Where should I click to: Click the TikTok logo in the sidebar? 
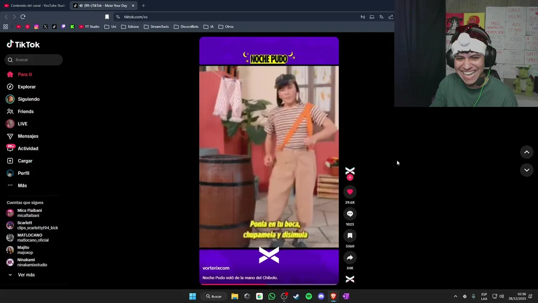[x=23, y=44]
